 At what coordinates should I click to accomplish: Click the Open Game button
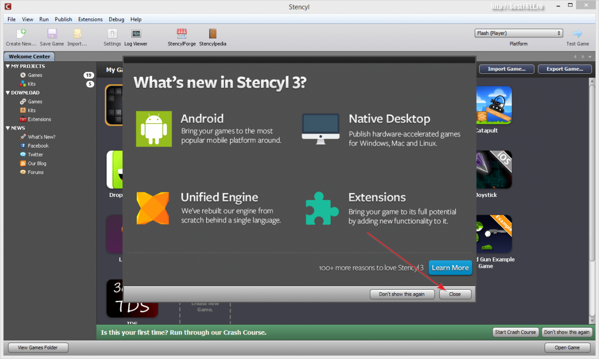pos(568,348)
